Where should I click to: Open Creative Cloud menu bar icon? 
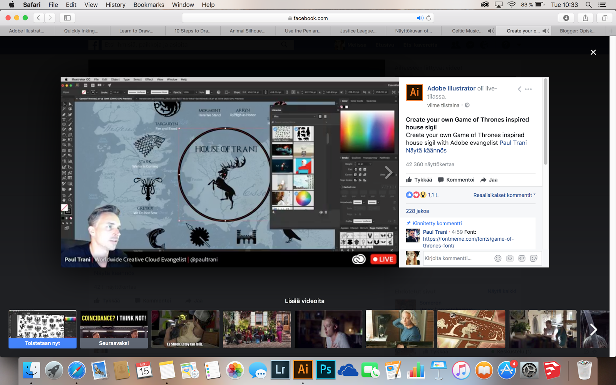485,5
